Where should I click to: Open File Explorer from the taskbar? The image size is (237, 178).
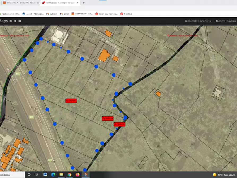(61, 175)
